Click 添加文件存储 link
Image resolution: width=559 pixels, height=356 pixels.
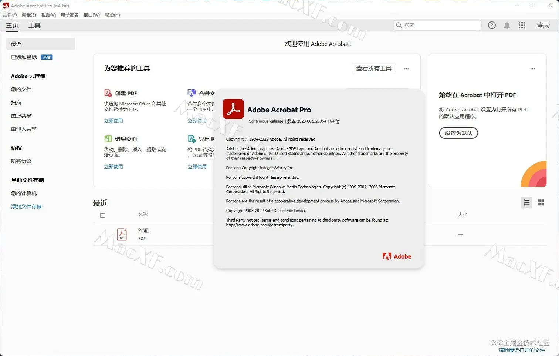[x=26, y=206]
